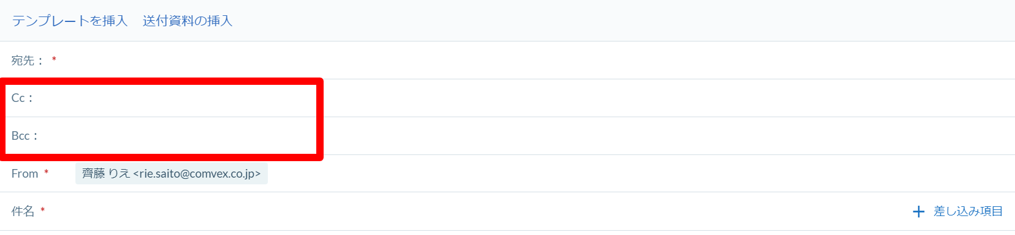The width and height of the screenshot is (1015, 235).
Task: Click the empty From field area beside the sender chip
Action: (637, 173)
